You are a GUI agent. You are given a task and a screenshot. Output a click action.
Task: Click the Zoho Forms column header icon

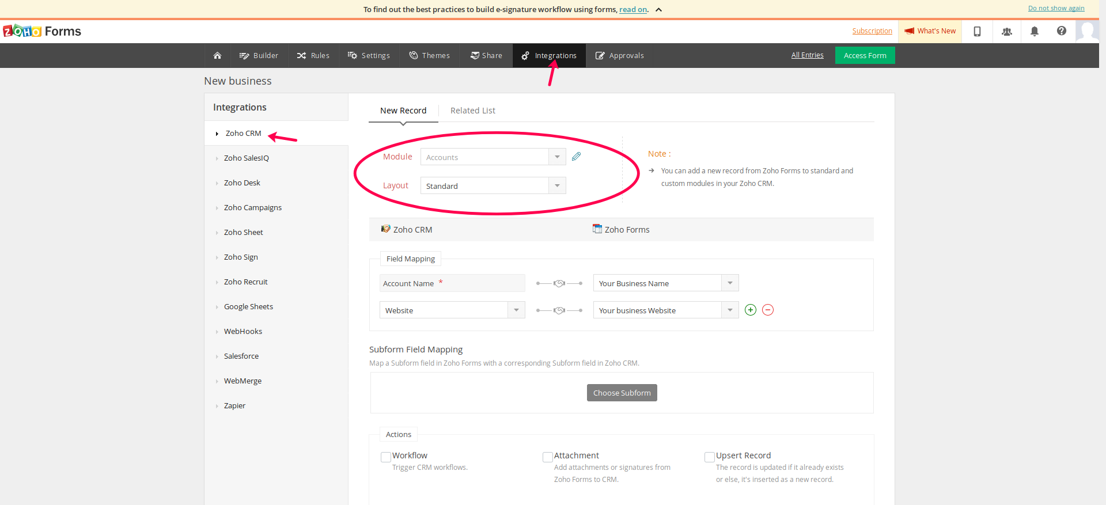coord(597,229)
